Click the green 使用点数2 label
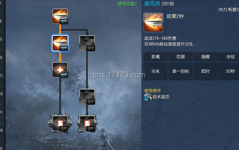Image resolution: width=239 pixels, height=150 pixels. pyautogui.click(x=127, y=4)
